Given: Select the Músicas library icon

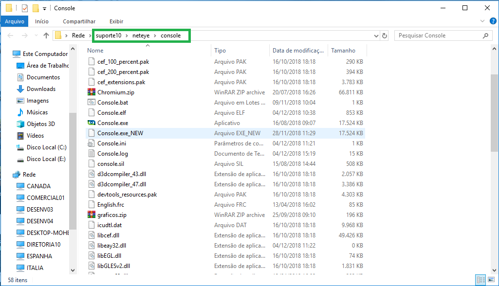Looking at the screenshot, I should pos(20,112).
